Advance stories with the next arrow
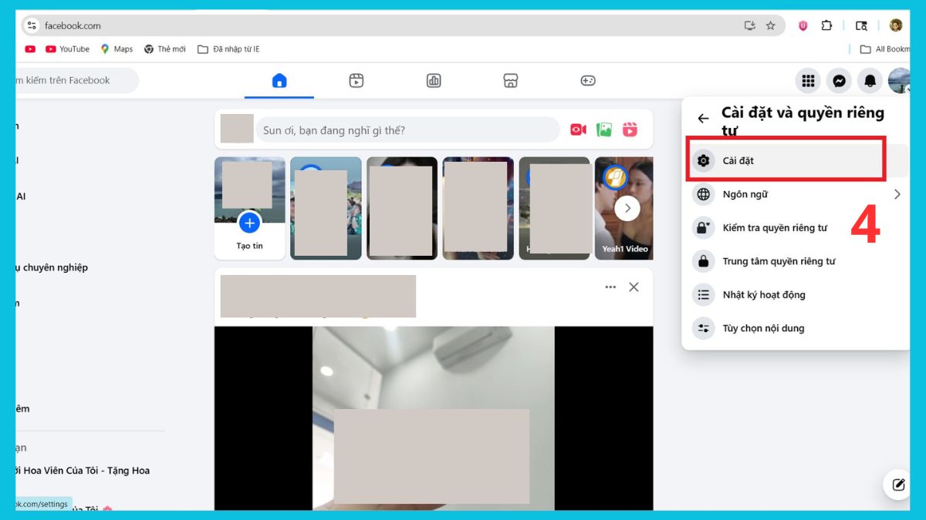926x520 pixels. [627, 208]
